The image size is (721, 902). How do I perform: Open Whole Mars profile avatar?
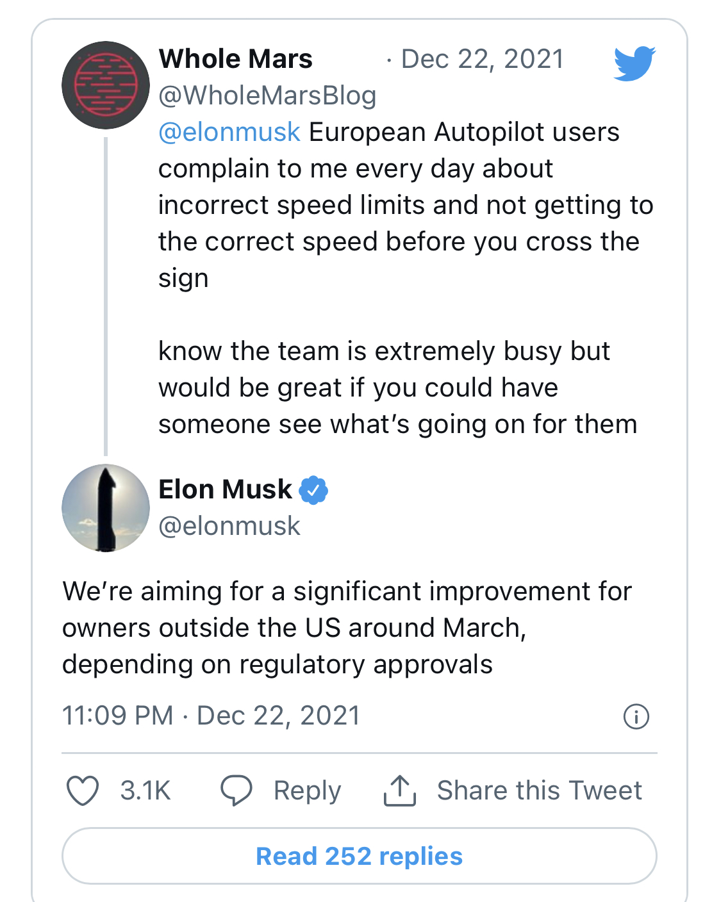[106, 85]
